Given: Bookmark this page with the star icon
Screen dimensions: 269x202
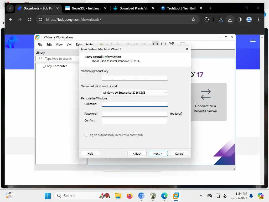Looking at the screenshot, I should pos(193,19).
